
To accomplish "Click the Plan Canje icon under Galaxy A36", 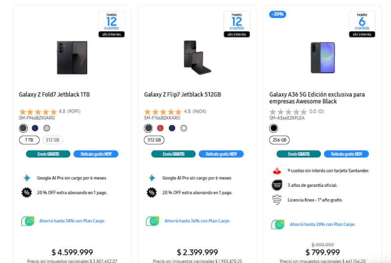I will point(278,224).
